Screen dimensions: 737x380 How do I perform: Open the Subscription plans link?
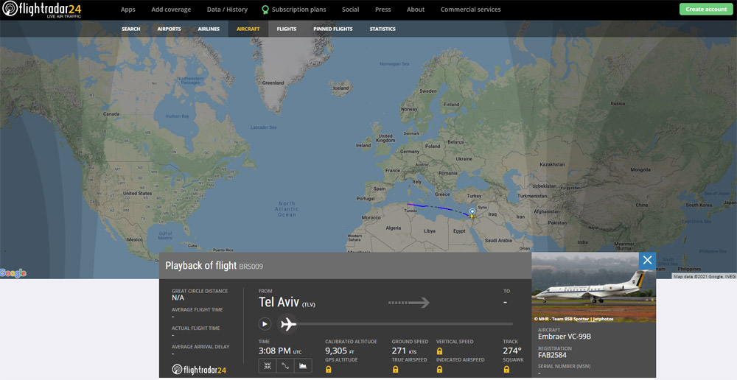(x=299, y=10)
